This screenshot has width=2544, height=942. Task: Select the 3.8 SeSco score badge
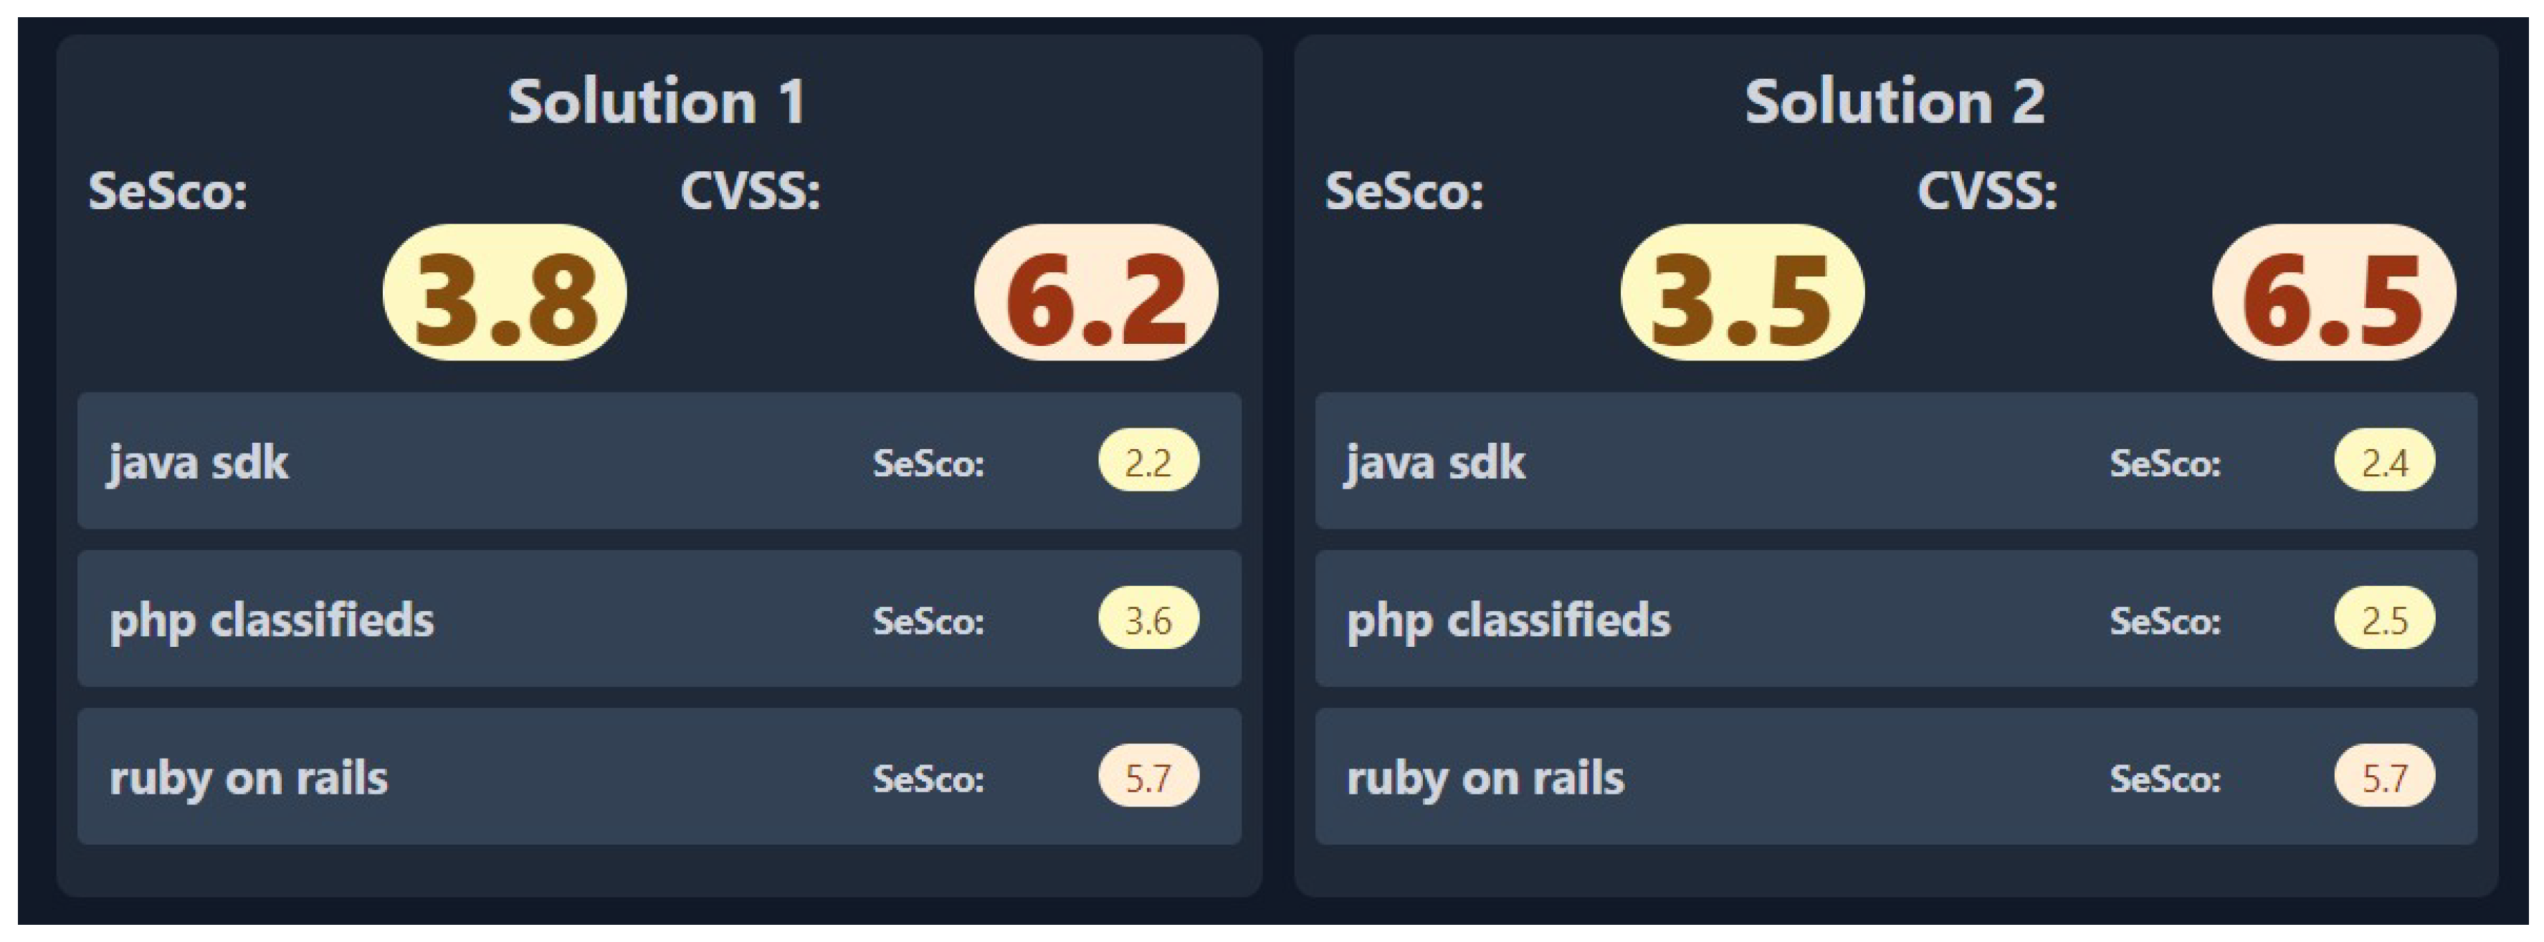[505, 293]
